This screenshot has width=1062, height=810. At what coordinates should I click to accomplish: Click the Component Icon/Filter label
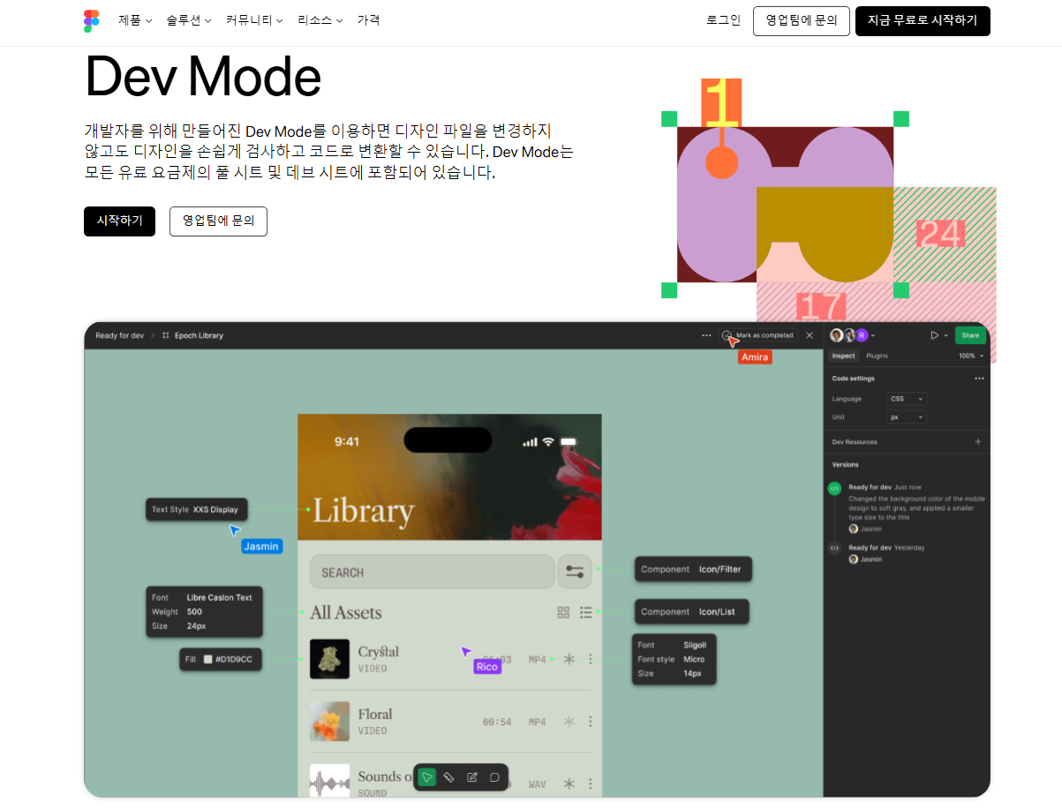coord(693,569)
